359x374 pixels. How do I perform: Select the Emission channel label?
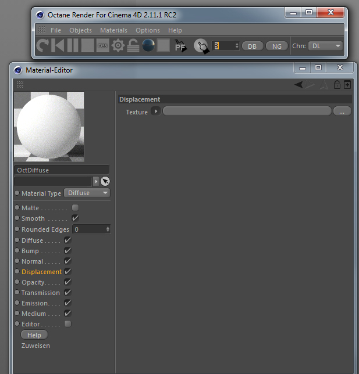click(x=35, y=303)
